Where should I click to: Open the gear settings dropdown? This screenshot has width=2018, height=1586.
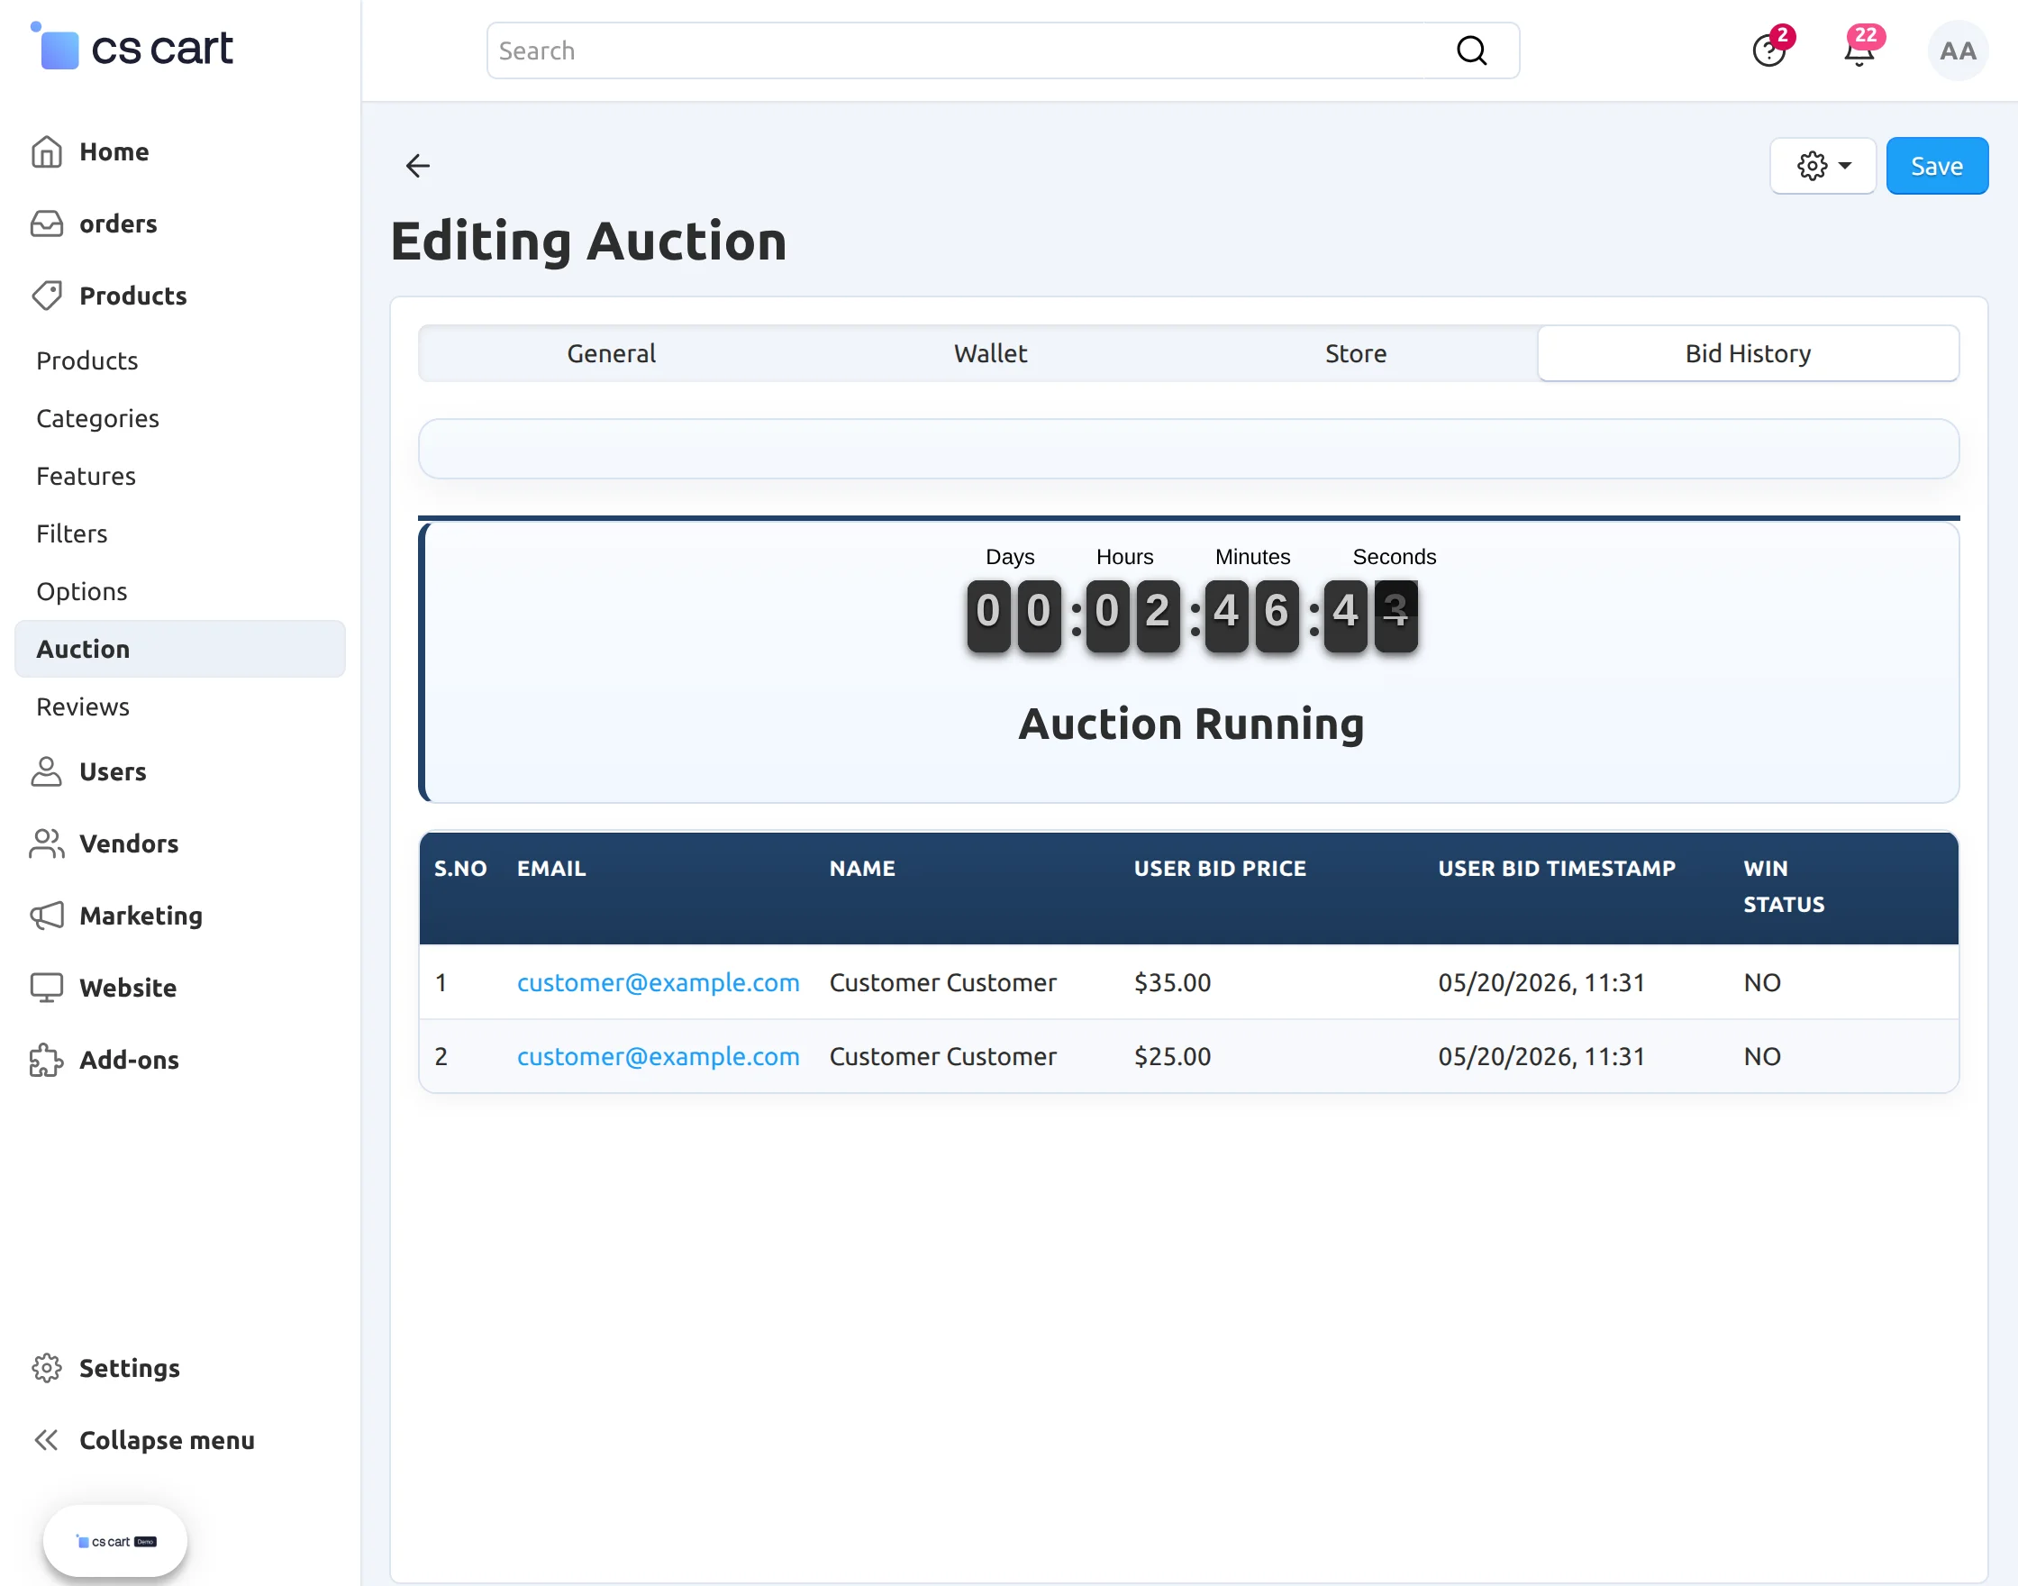tap(1823, 166)
